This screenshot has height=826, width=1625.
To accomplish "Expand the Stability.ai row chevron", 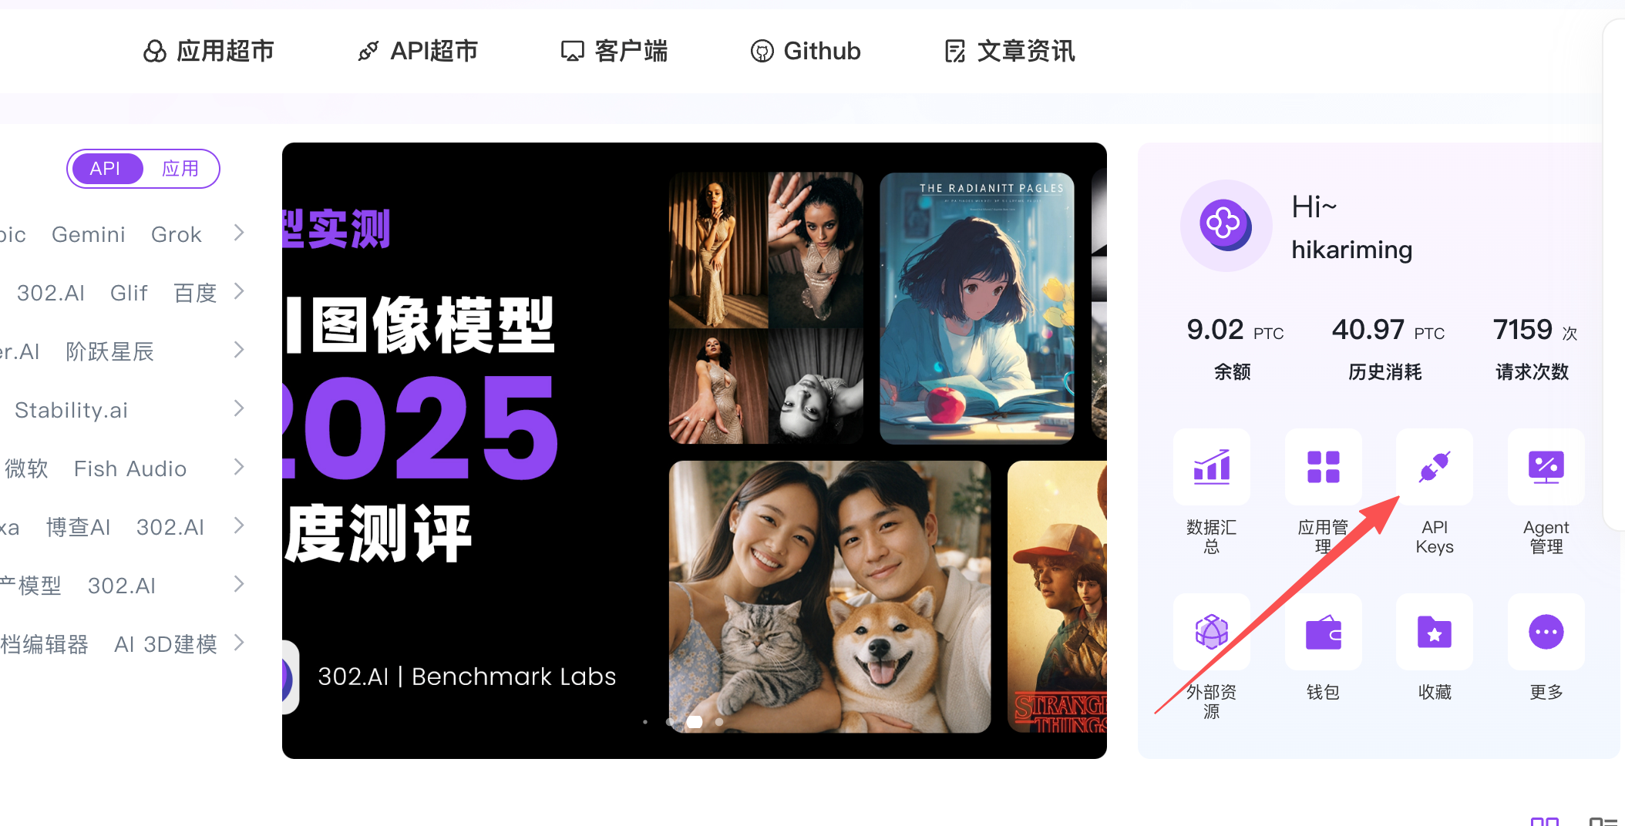I will coord(239,408).
